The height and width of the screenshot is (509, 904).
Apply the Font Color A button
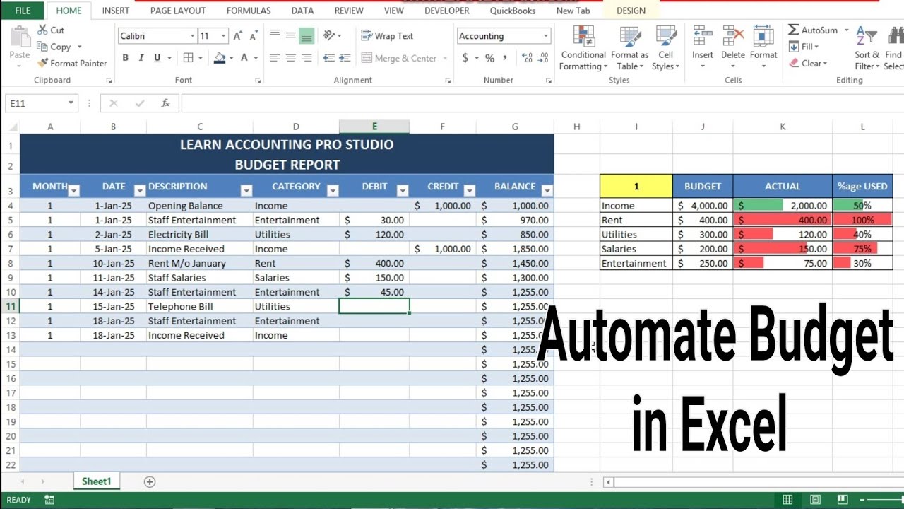(245, 58)
